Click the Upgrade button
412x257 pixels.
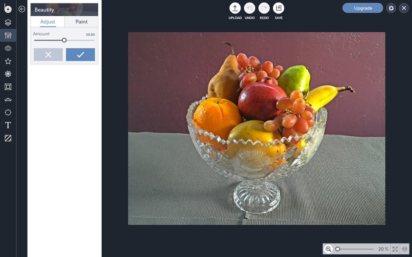coord(363,8)
